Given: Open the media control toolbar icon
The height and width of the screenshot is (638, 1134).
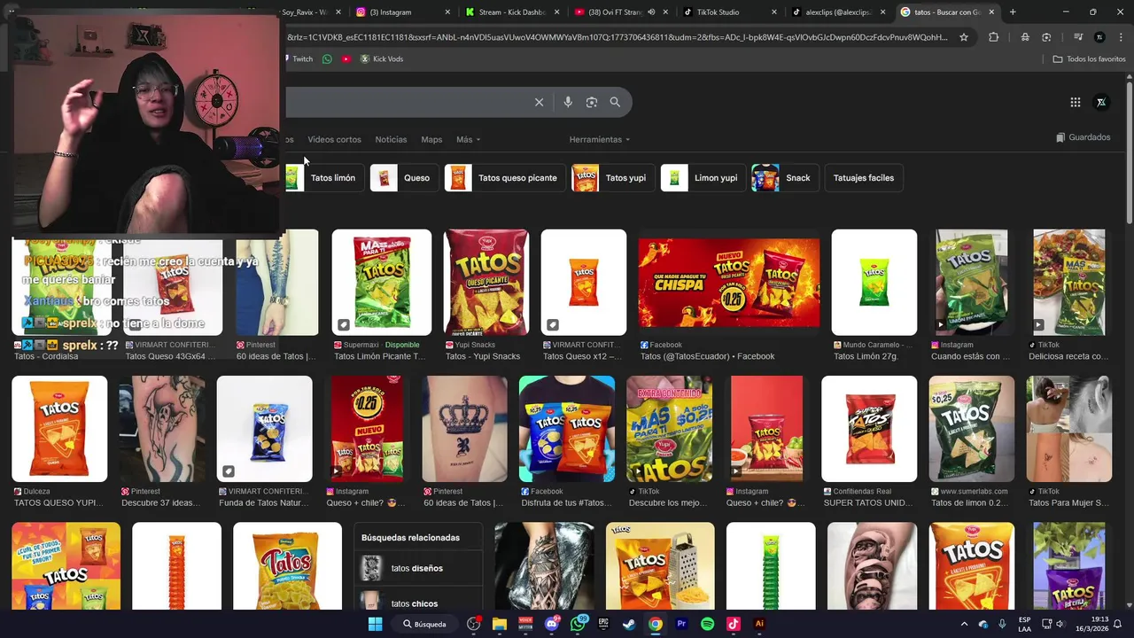Looking at the screenshot, I should point(1078,37).
